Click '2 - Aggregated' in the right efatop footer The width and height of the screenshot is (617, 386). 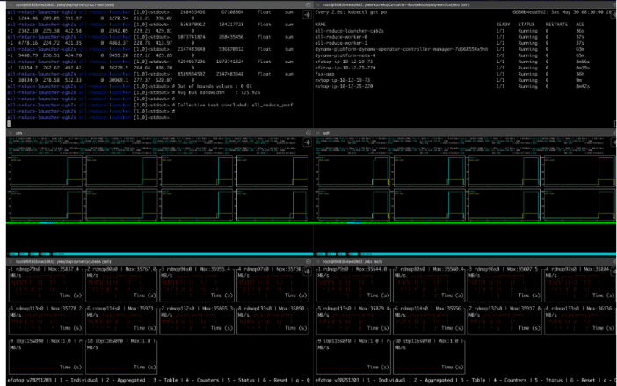[433, 380]
